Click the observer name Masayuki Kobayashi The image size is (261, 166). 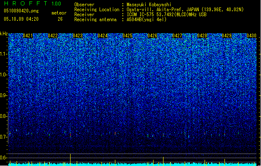coord(149,5)
